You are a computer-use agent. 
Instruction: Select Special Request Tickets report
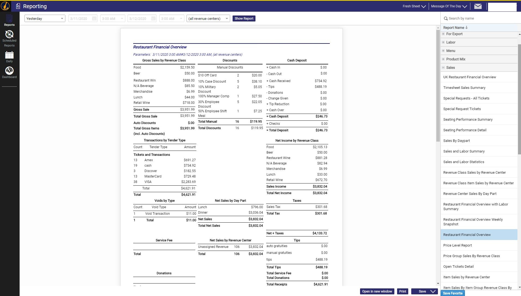(479, 109)
